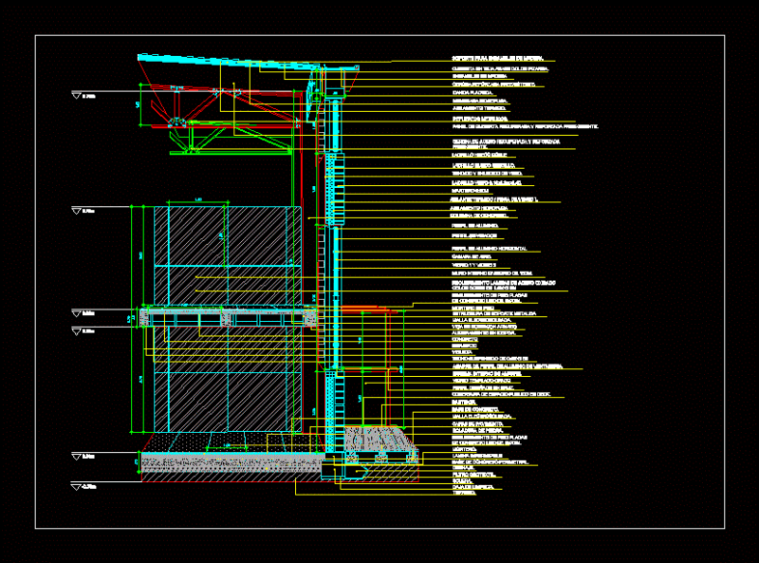Select the 'CAMARA DE AIRE.' annotation
This screenshot has width=759, height=563.
tap(472, 256)
